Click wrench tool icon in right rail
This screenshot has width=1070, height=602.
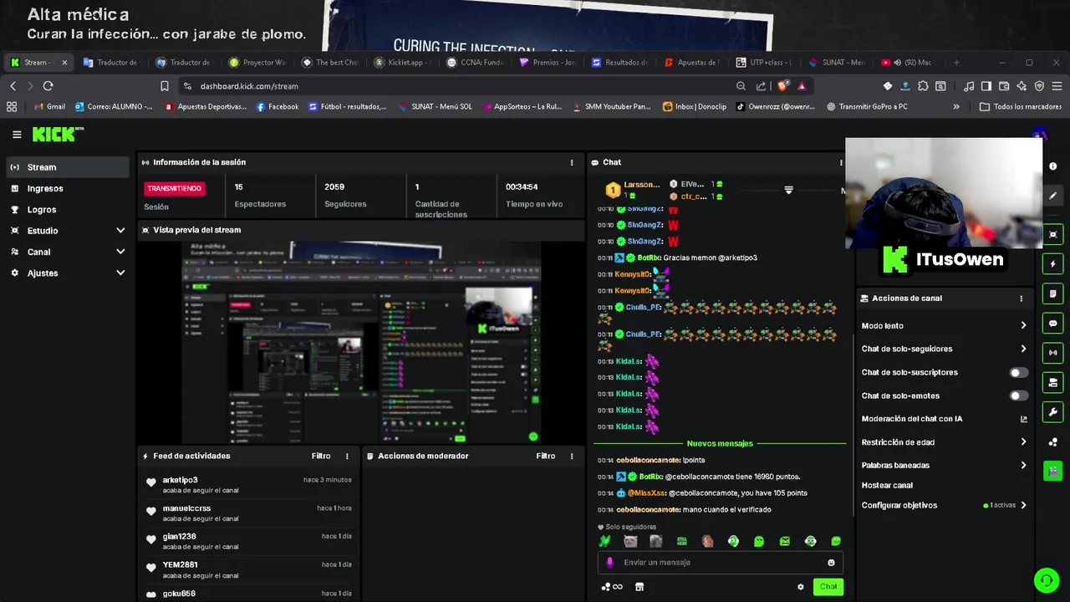point(1053,412)
